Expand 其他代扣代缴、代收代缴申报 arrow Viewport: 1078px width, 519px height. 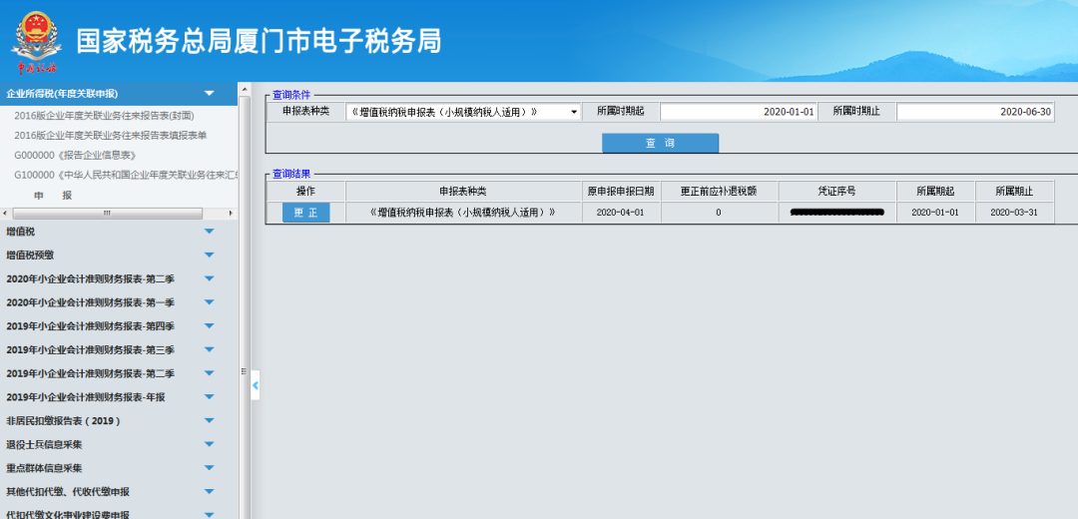209,491
